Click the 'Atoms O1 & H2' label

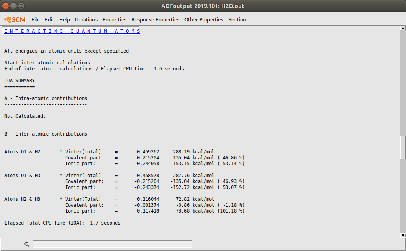(22, 152)
